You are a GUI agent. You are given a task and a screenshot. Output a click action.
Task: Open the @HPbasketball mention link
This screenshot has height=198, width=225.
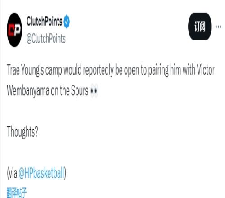(41, 173)
